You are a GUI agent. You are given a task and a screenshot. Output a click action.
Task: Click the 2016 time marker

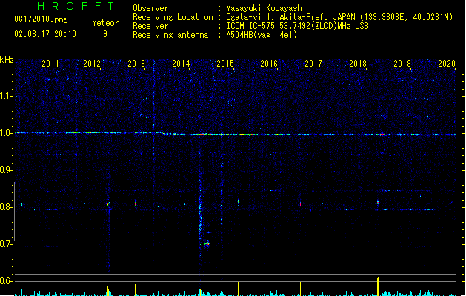point(269,64)
